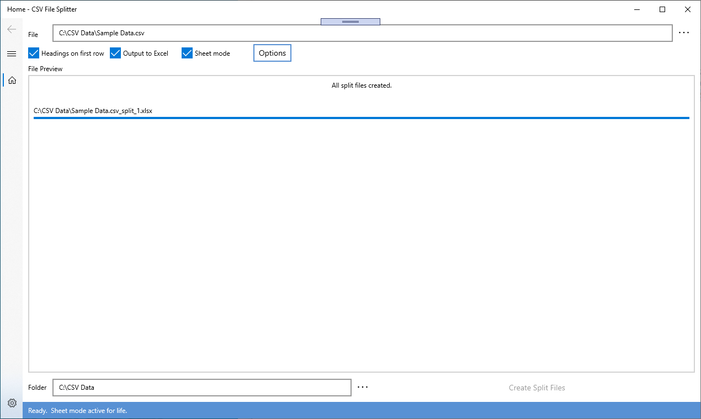
Task: Select the Home icon in the sidebar
Action: (x=11, y=79)
